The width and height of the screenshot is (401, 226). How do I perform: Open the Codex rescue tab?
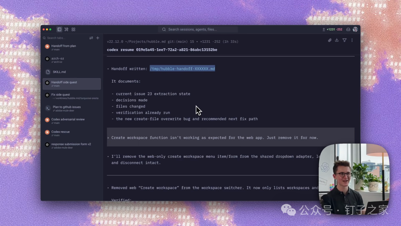pyautogui.click(x=72, y=133)
